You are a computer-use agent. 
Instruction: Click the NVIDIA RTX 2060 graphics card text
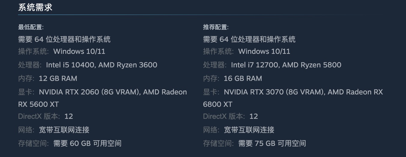point(69,92)
